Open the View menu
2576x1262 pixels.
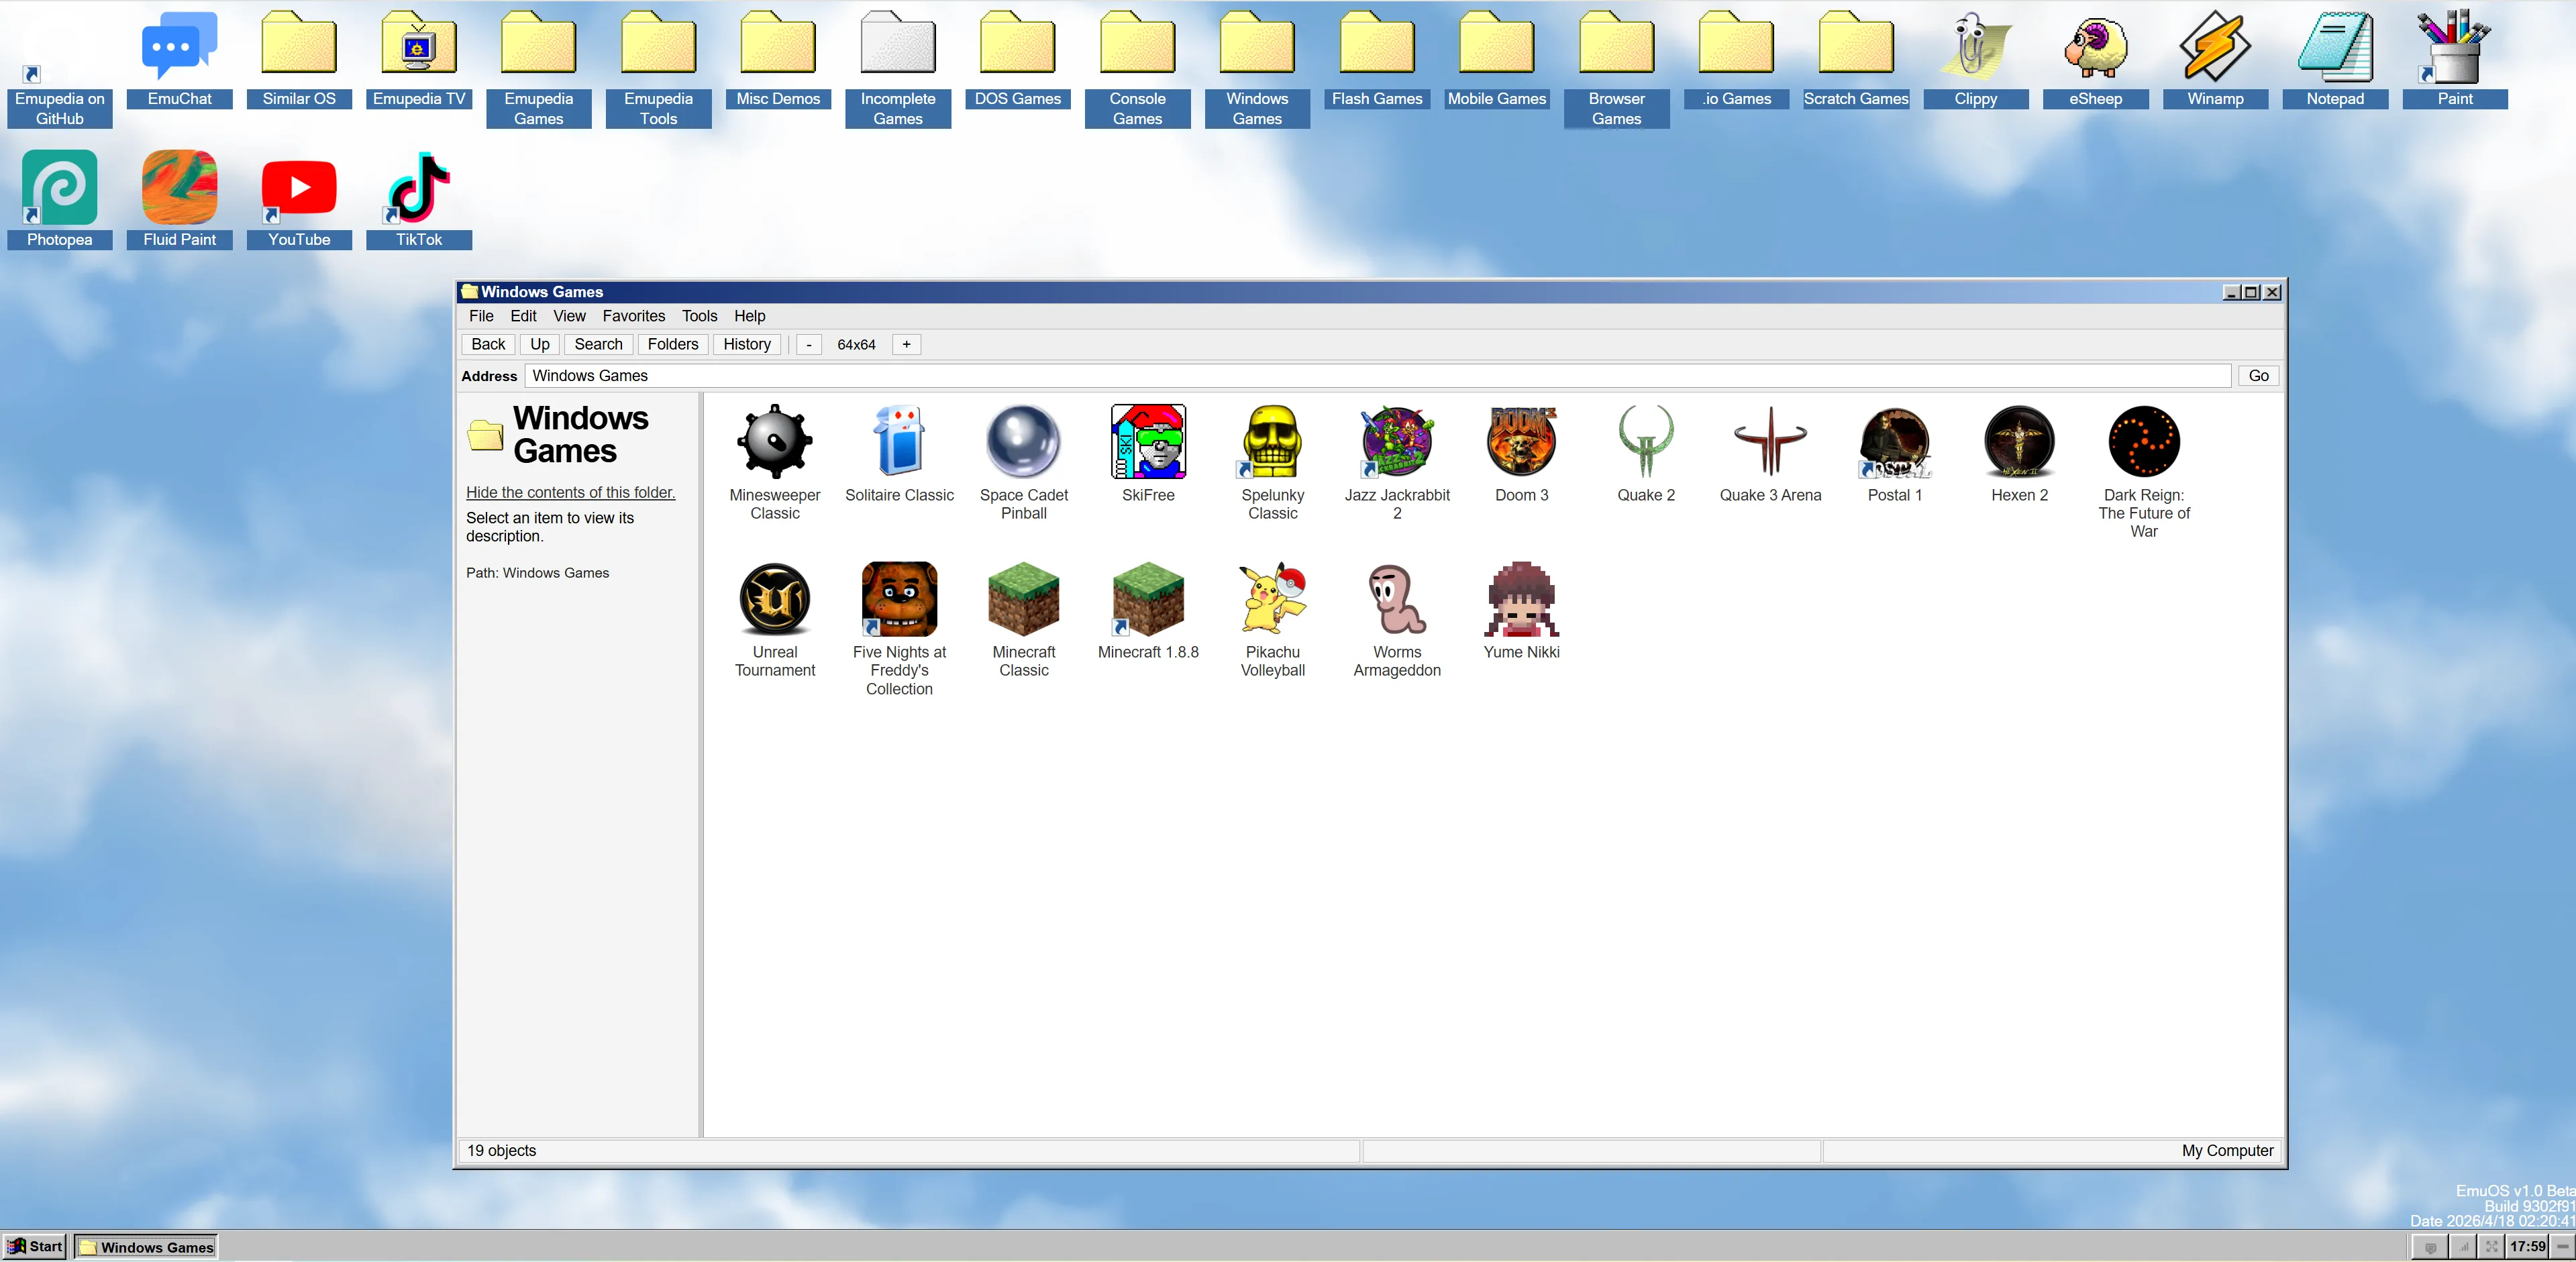[569, 316]
